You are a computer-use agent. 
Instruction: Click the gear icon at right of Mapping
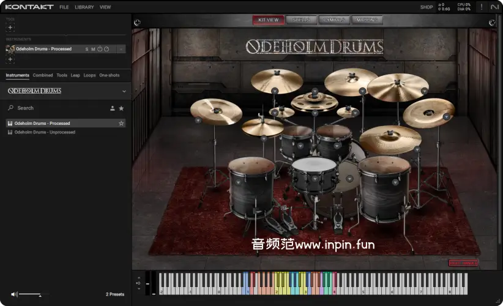click(x=492, y=22)
